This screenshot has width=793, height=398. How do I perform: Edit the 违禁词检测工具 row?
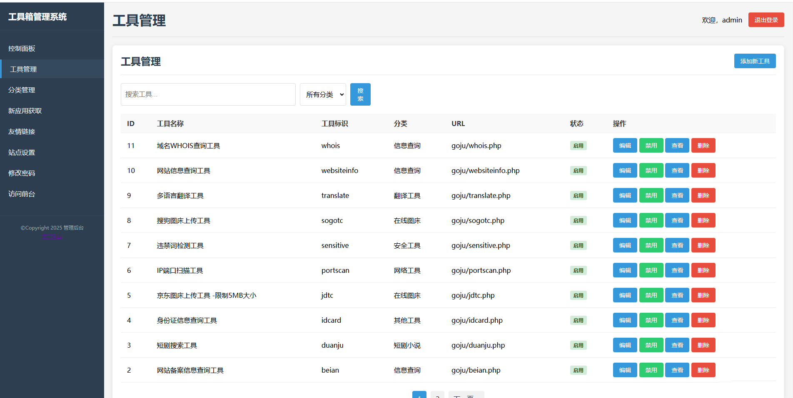point(625,245)
